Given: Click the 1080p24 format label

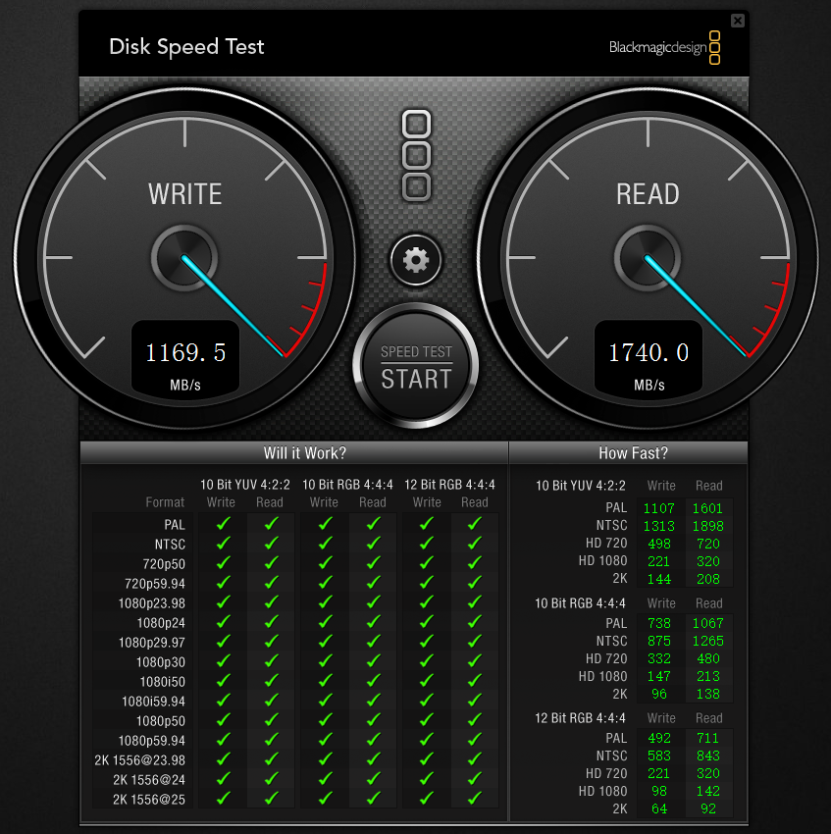Looking at the screenshot, I should (161, 623).
